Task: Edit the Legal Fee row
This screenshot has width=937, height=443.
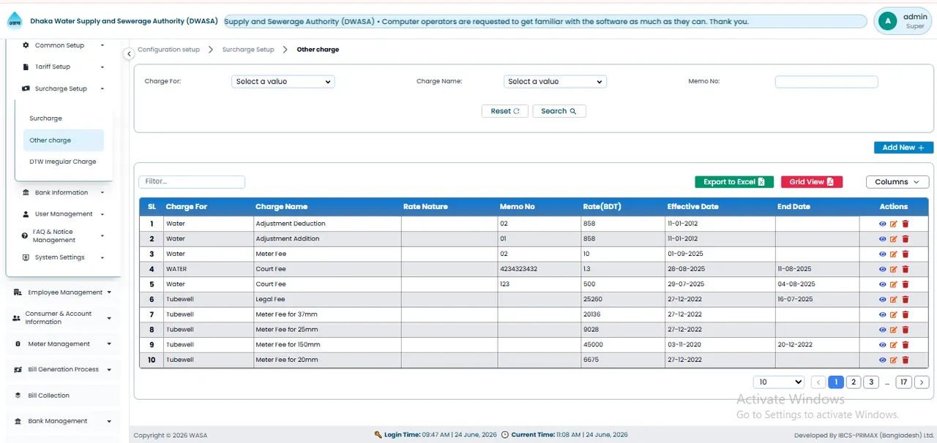Action: [894, 300]
